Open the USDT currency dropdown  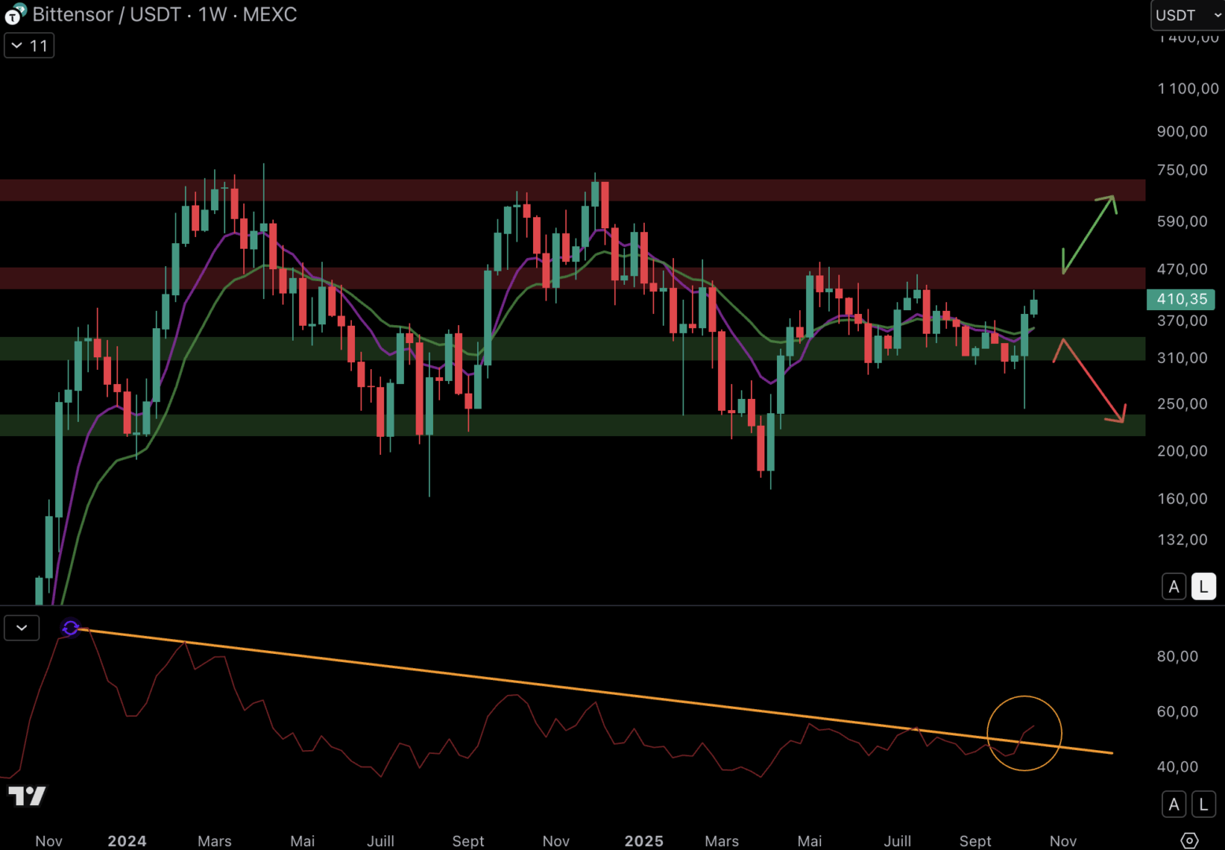pyautogui.click(x=1187, y=15)
